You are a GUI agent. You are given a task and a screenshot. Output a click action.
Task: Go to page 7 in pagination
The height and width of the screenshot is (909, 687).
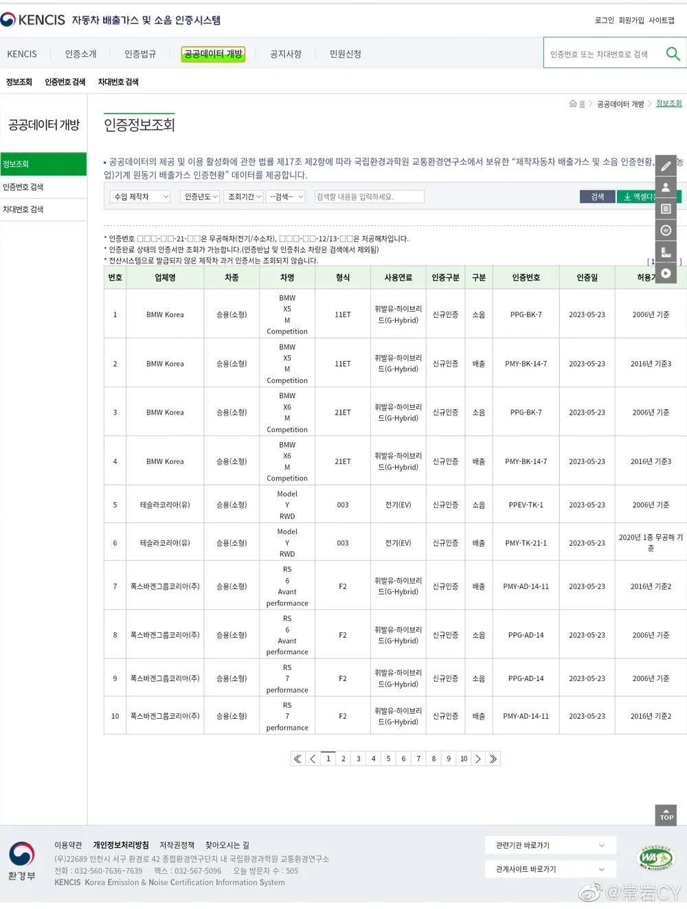(x=418, y=759)
